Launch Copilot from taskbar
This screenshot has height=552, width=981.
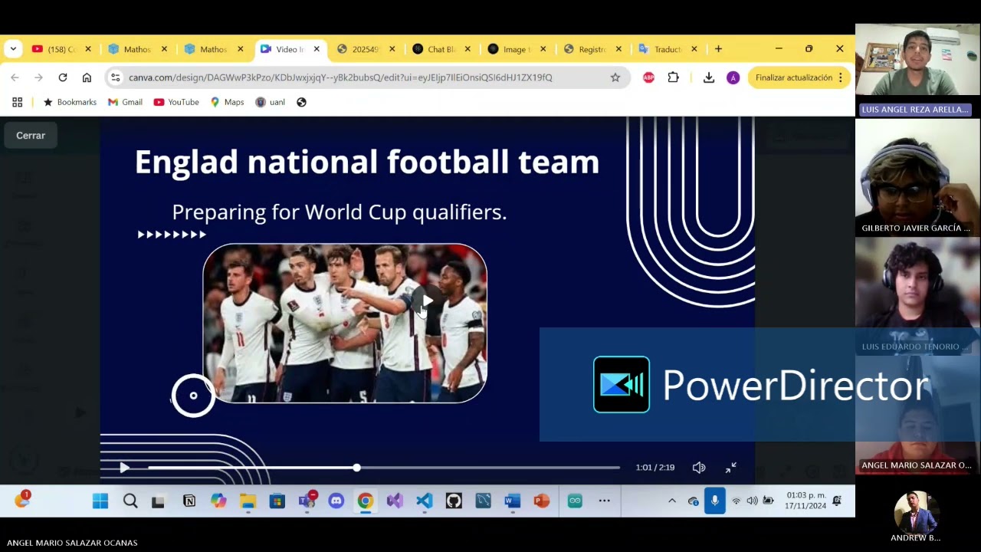coord(218,501)
